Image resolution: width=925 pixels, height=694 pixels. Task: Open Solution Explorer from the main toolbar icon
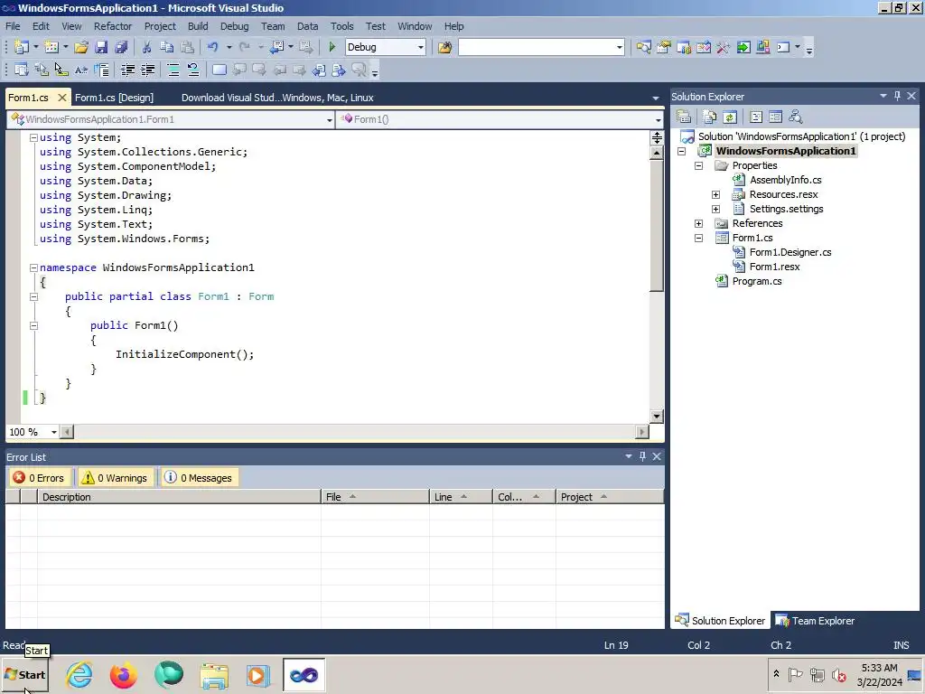[x=643, y=47]
